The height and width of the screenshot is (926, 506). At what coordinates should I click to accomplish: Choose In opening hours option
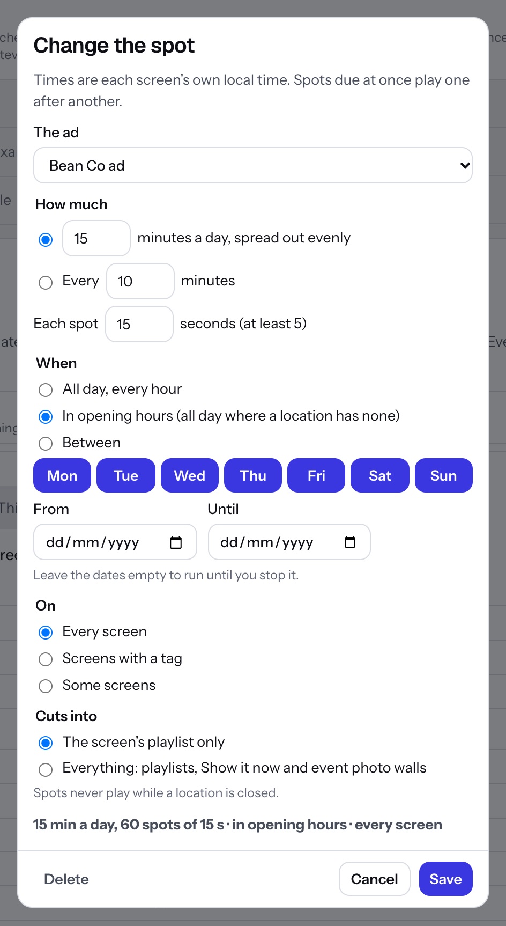(46, 416)
